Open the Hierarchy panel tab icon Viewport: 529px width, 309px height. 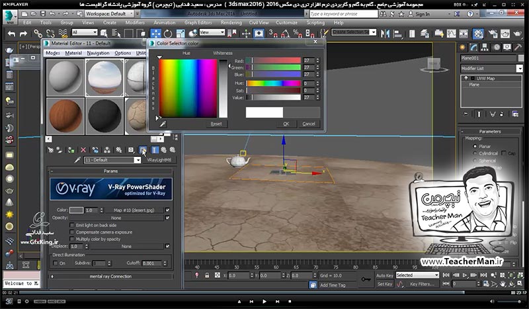[485, 47]
